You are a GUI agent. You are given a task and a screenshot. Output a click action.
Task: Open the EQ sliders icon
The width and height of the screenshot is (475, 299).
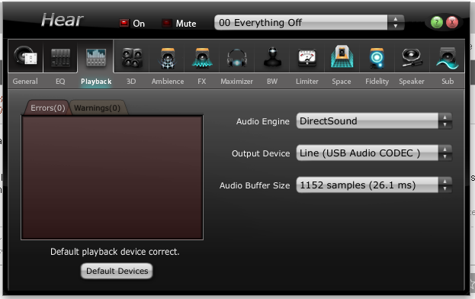click(x=60, y=57)
